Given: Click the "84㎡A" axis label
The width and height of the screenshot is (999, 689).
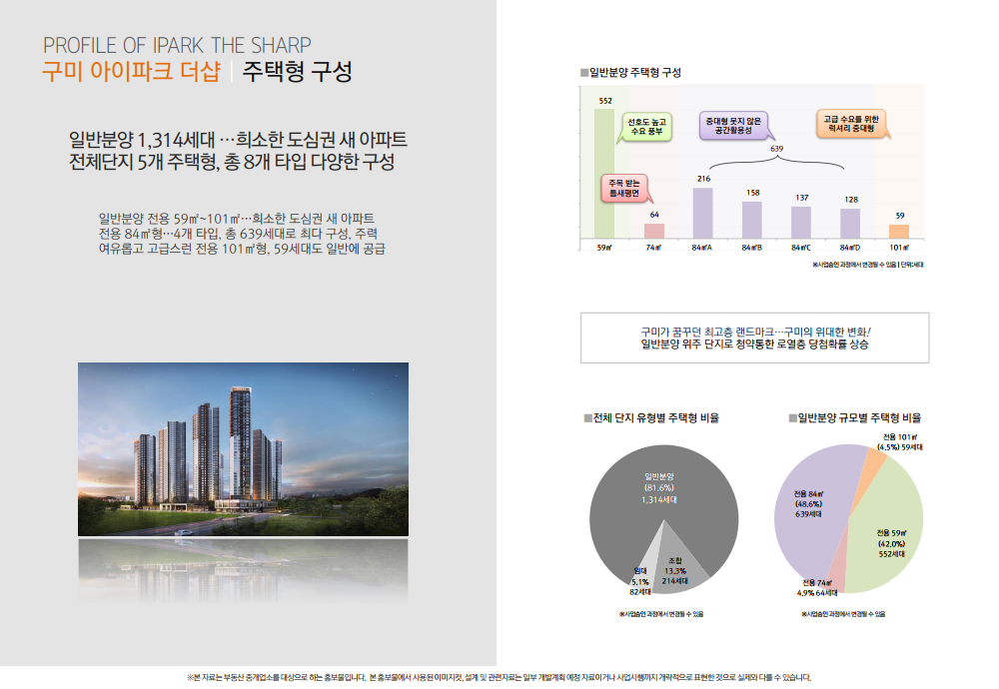Looking at the screenshot, I should point(702,248).
